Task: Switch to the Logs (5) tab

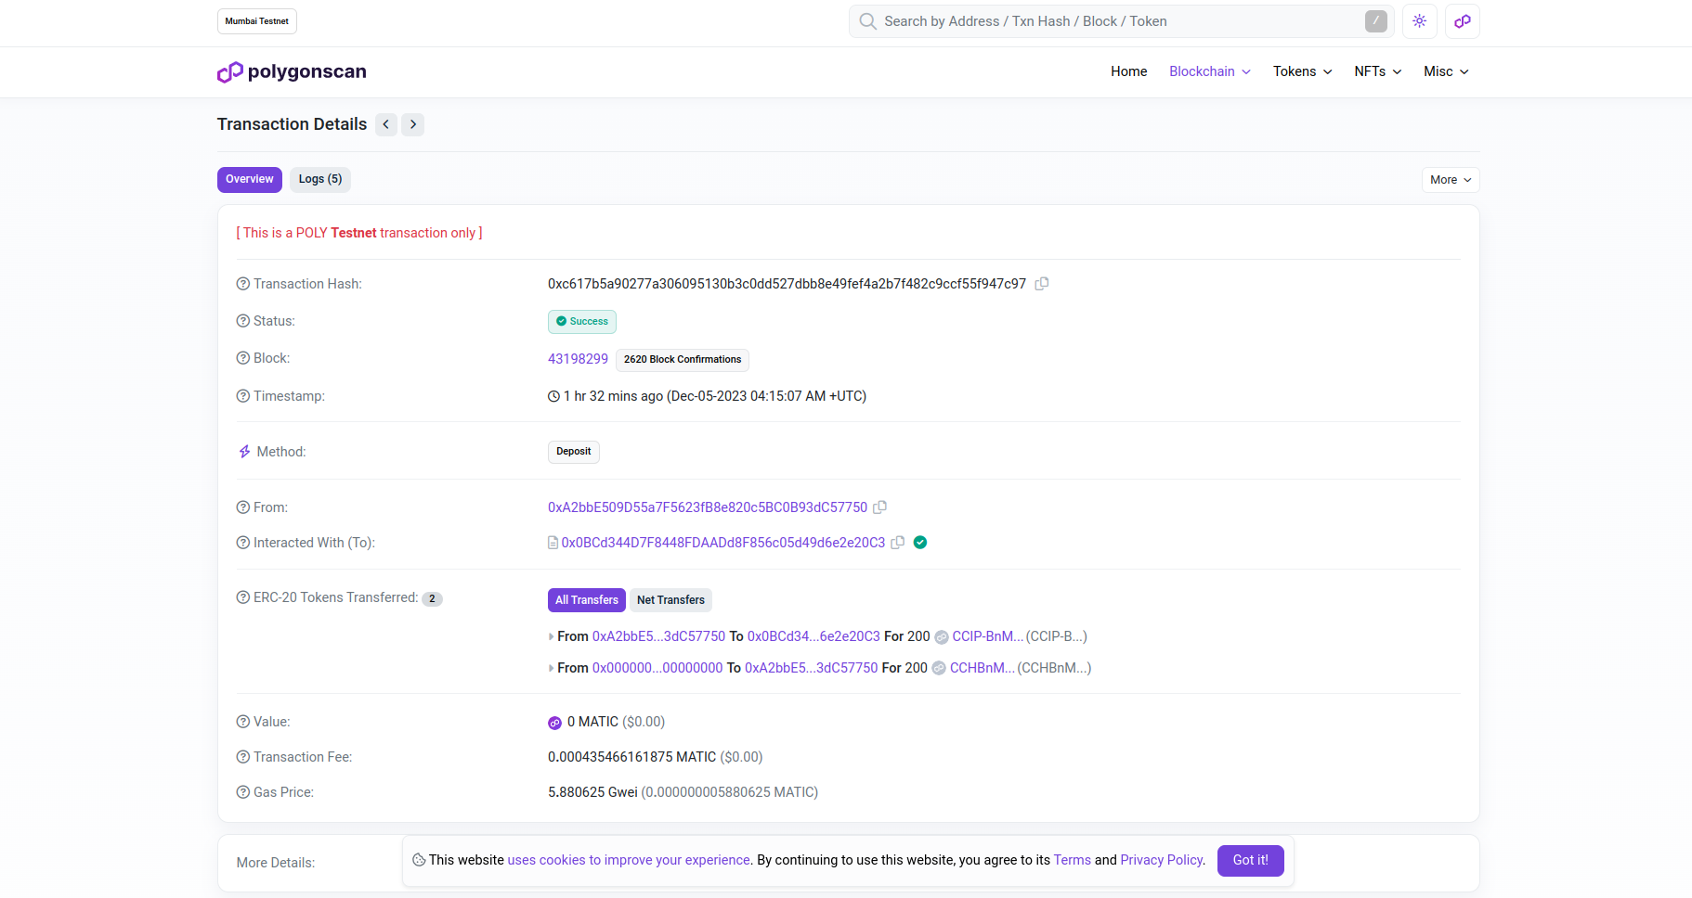Action: pyautogui.click(x=320, y=180)
